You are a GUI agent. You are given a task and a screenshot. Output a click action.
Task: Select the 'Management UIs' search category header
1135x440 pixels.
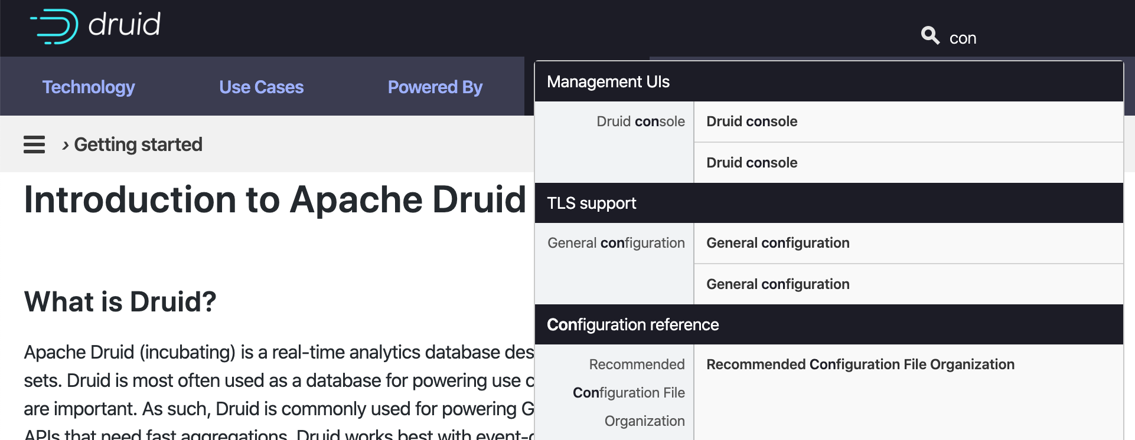(829, 81)
